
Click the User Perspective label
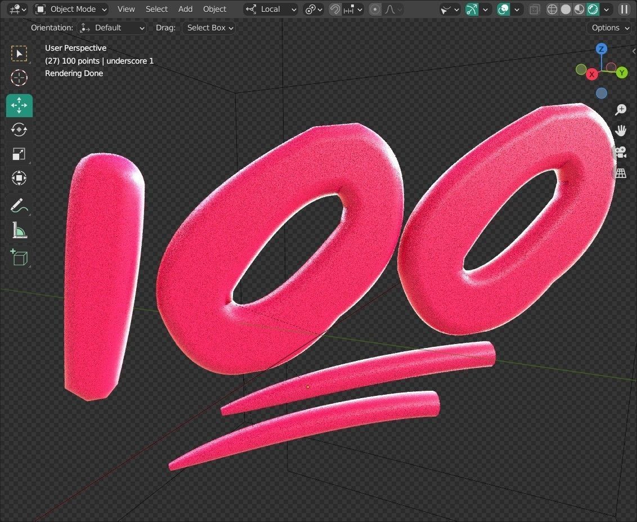point(75,48)
